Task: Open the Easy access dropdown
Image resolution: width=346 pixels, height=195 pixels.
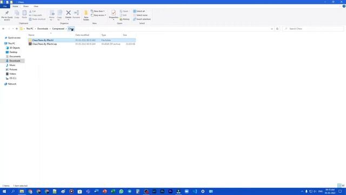Action: click(98, 15)
